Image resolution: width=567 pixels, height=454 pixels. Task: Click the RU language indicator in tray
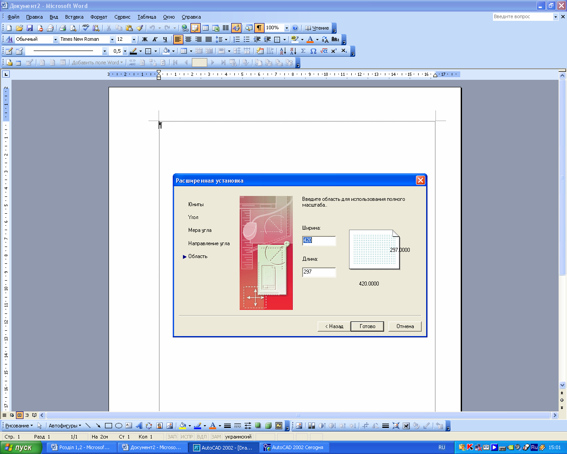[442, 448]
